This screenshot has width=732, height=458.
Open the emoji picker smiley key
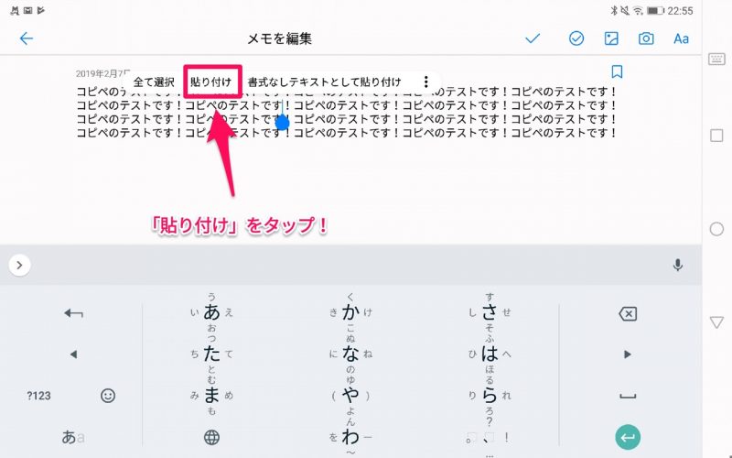click(108, 396)
